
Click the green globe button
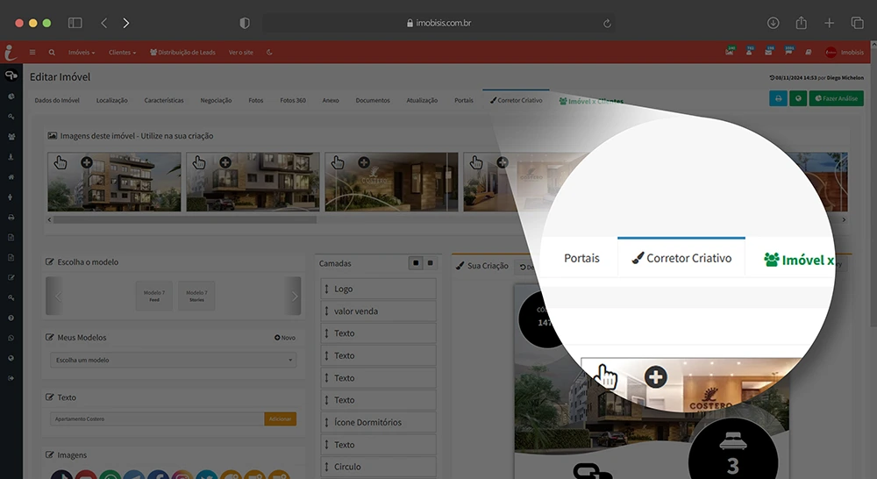click(798, 98)
